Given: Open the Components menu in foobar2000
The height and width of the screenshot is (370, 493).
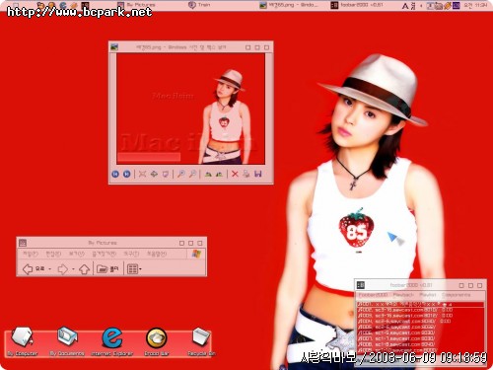Looking at the screenshot, I should [x=457, y=295].
